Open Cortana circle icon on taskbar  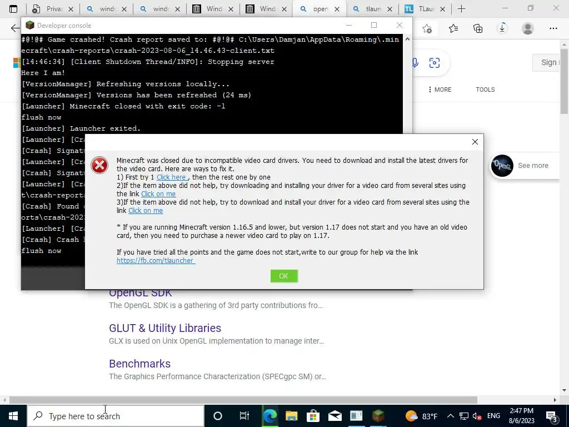[217, 416]
